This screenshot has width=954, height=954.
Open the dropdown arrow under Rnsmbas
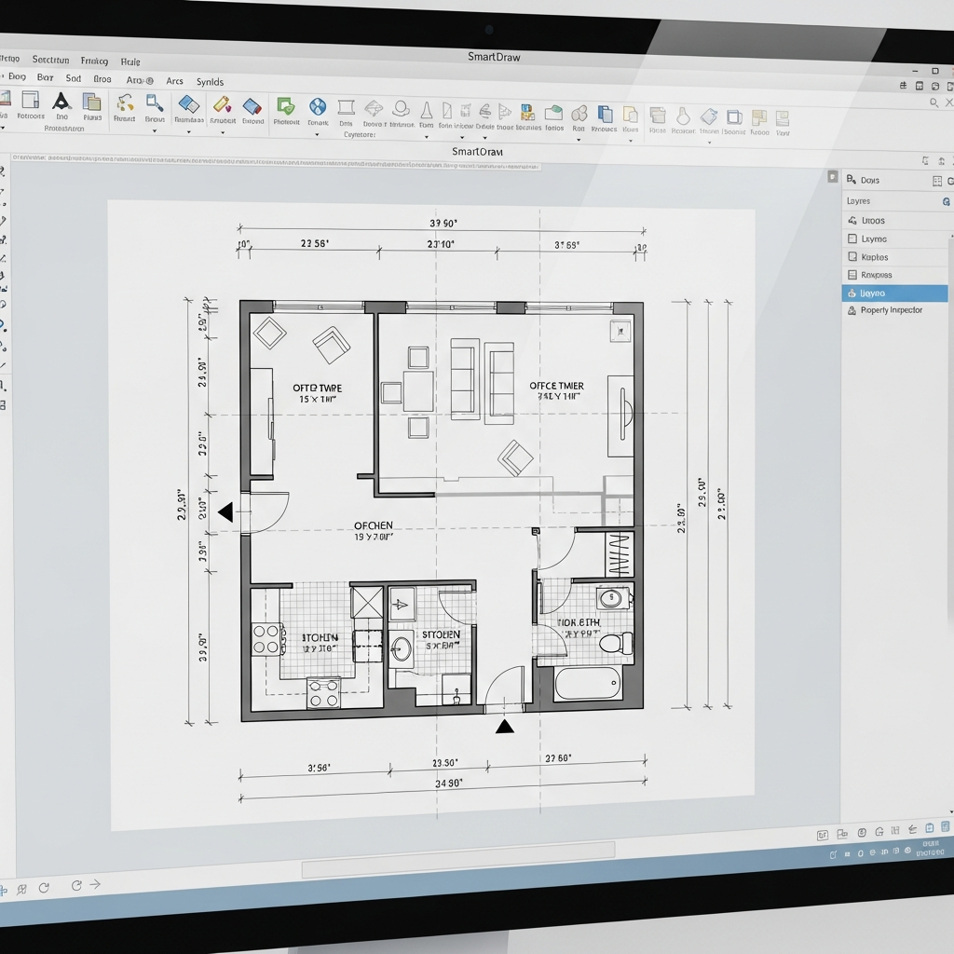coord(189,131)
